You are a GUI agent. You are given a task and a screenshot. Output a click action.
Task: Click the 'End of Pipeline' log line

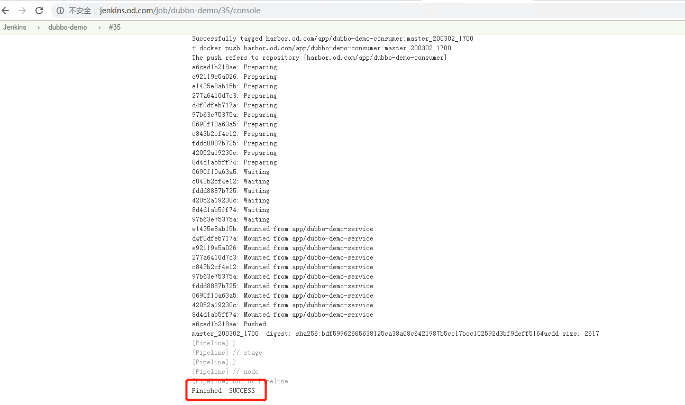(x=240, y=381)
